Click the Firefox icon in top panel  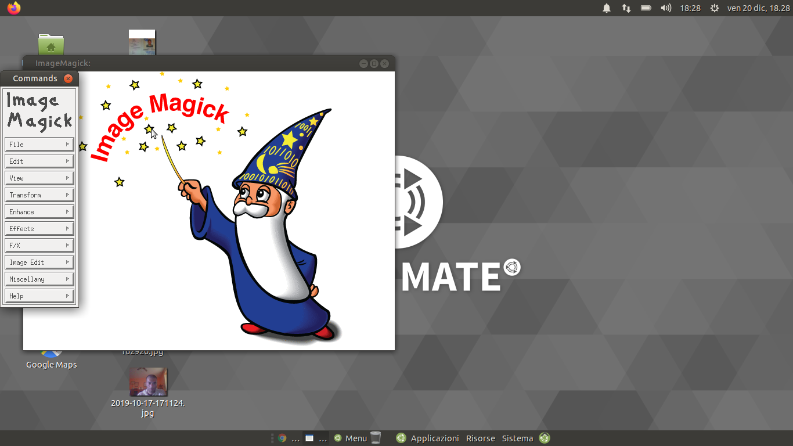(14, 8)
